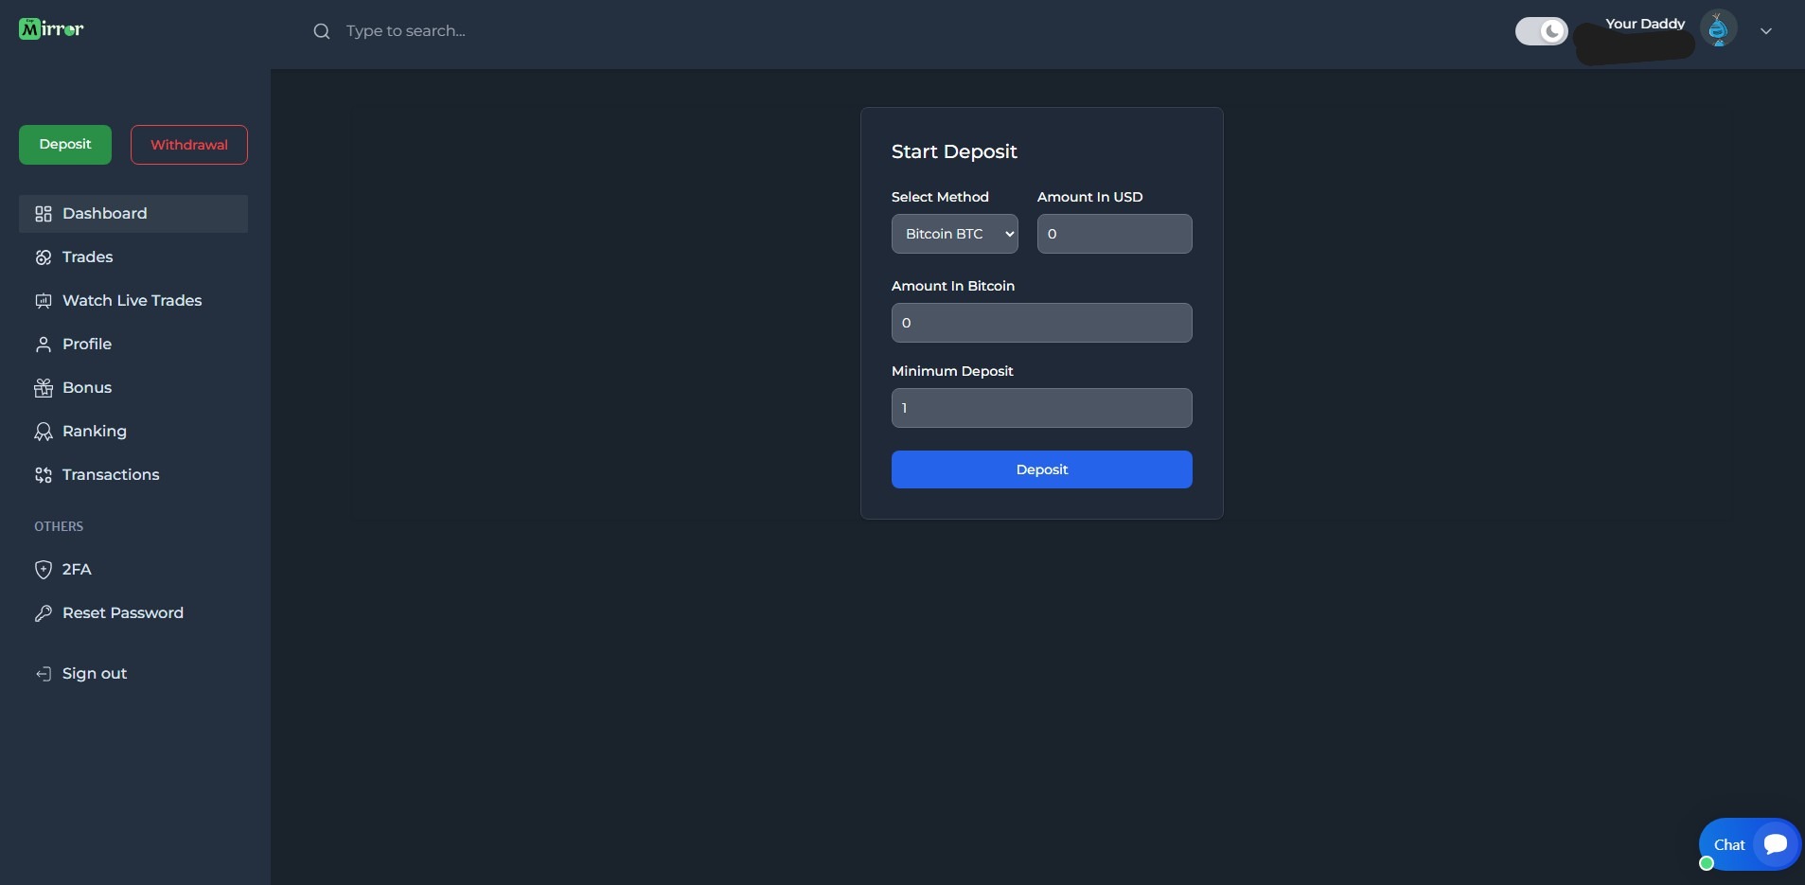Open the Chat bubble widget
1805x885 pixels.
1748,844
